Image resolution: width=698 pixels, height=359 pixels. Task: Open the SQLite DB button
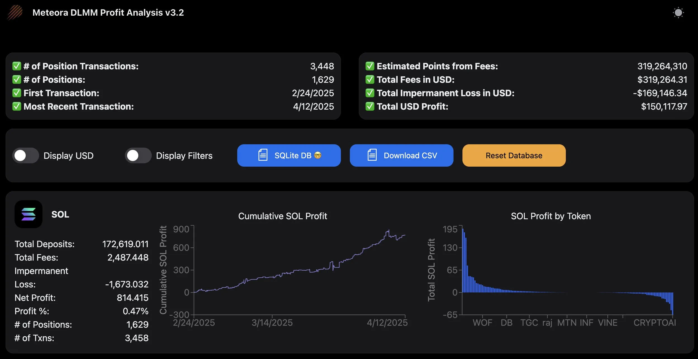coord(289,155)
